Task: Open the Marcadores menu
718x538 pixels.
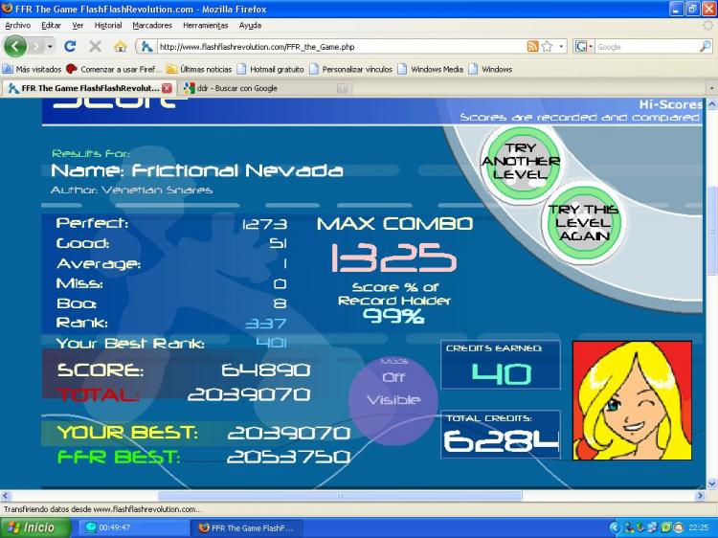Action: [152, 25]
